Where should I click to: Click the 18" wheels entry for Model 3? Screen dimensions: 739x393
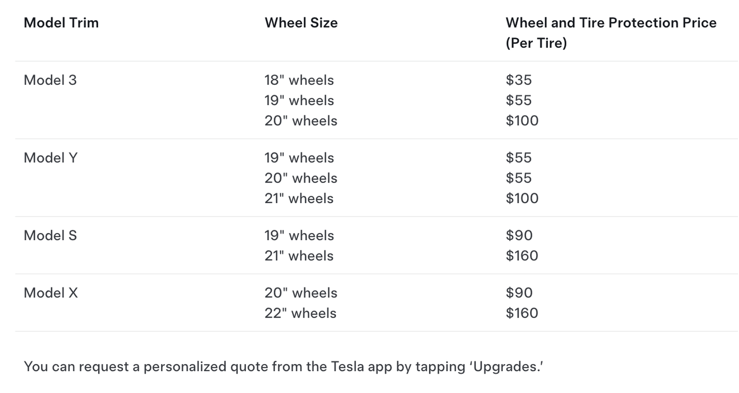click(x=299, y=80)
